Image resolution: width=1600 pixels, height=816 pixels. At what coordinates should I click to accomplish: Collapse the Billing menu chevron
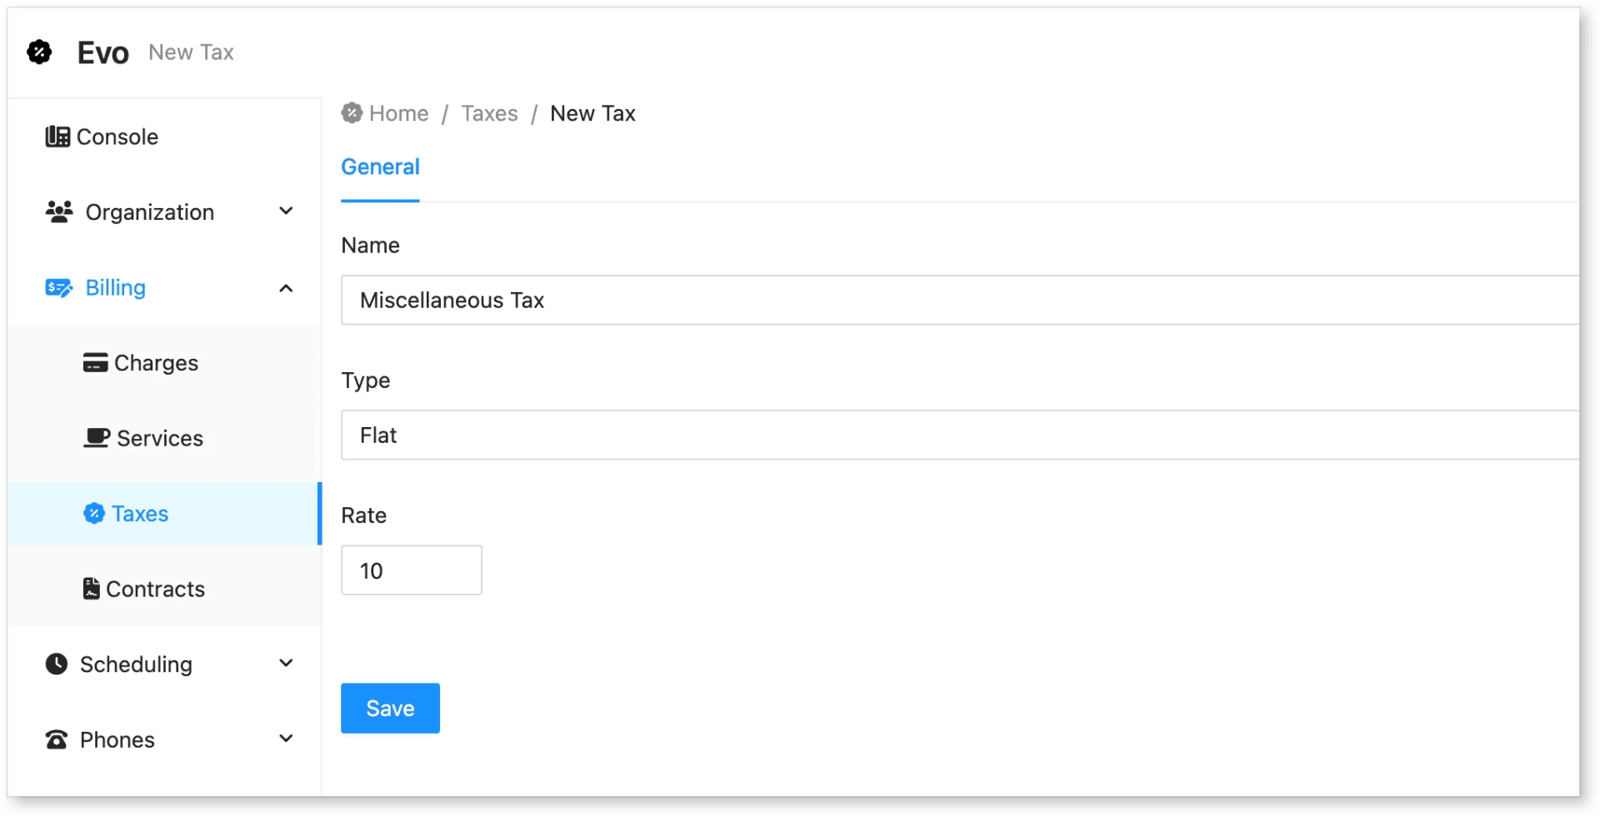tap(286, 288)
